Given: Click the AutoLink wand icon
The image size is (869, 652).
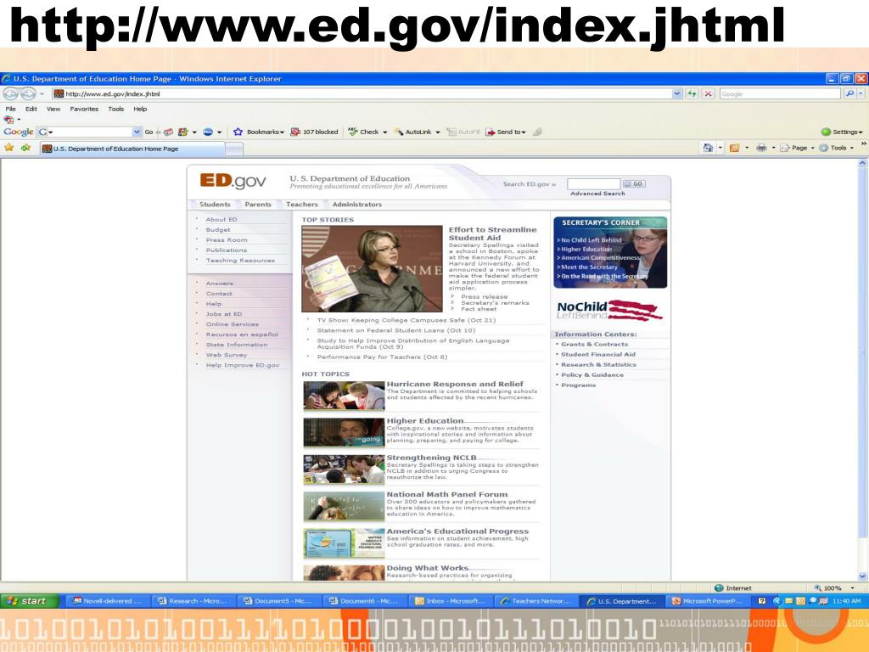Looking at the screenshot, I should [x=399, y=132].
